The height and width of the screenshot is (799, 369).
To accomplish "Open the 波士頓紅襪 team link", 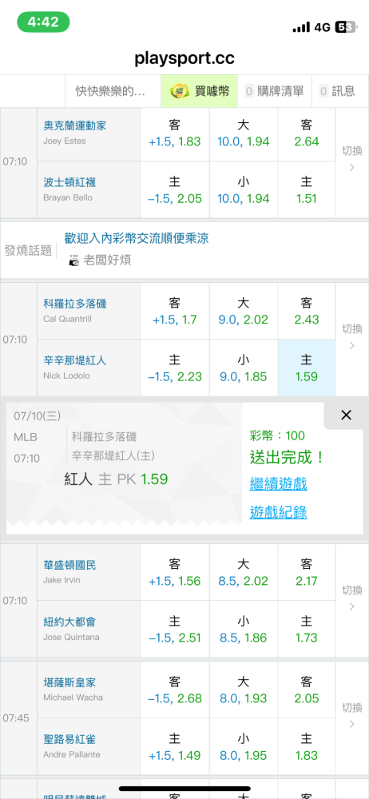I will click(69, 182).
